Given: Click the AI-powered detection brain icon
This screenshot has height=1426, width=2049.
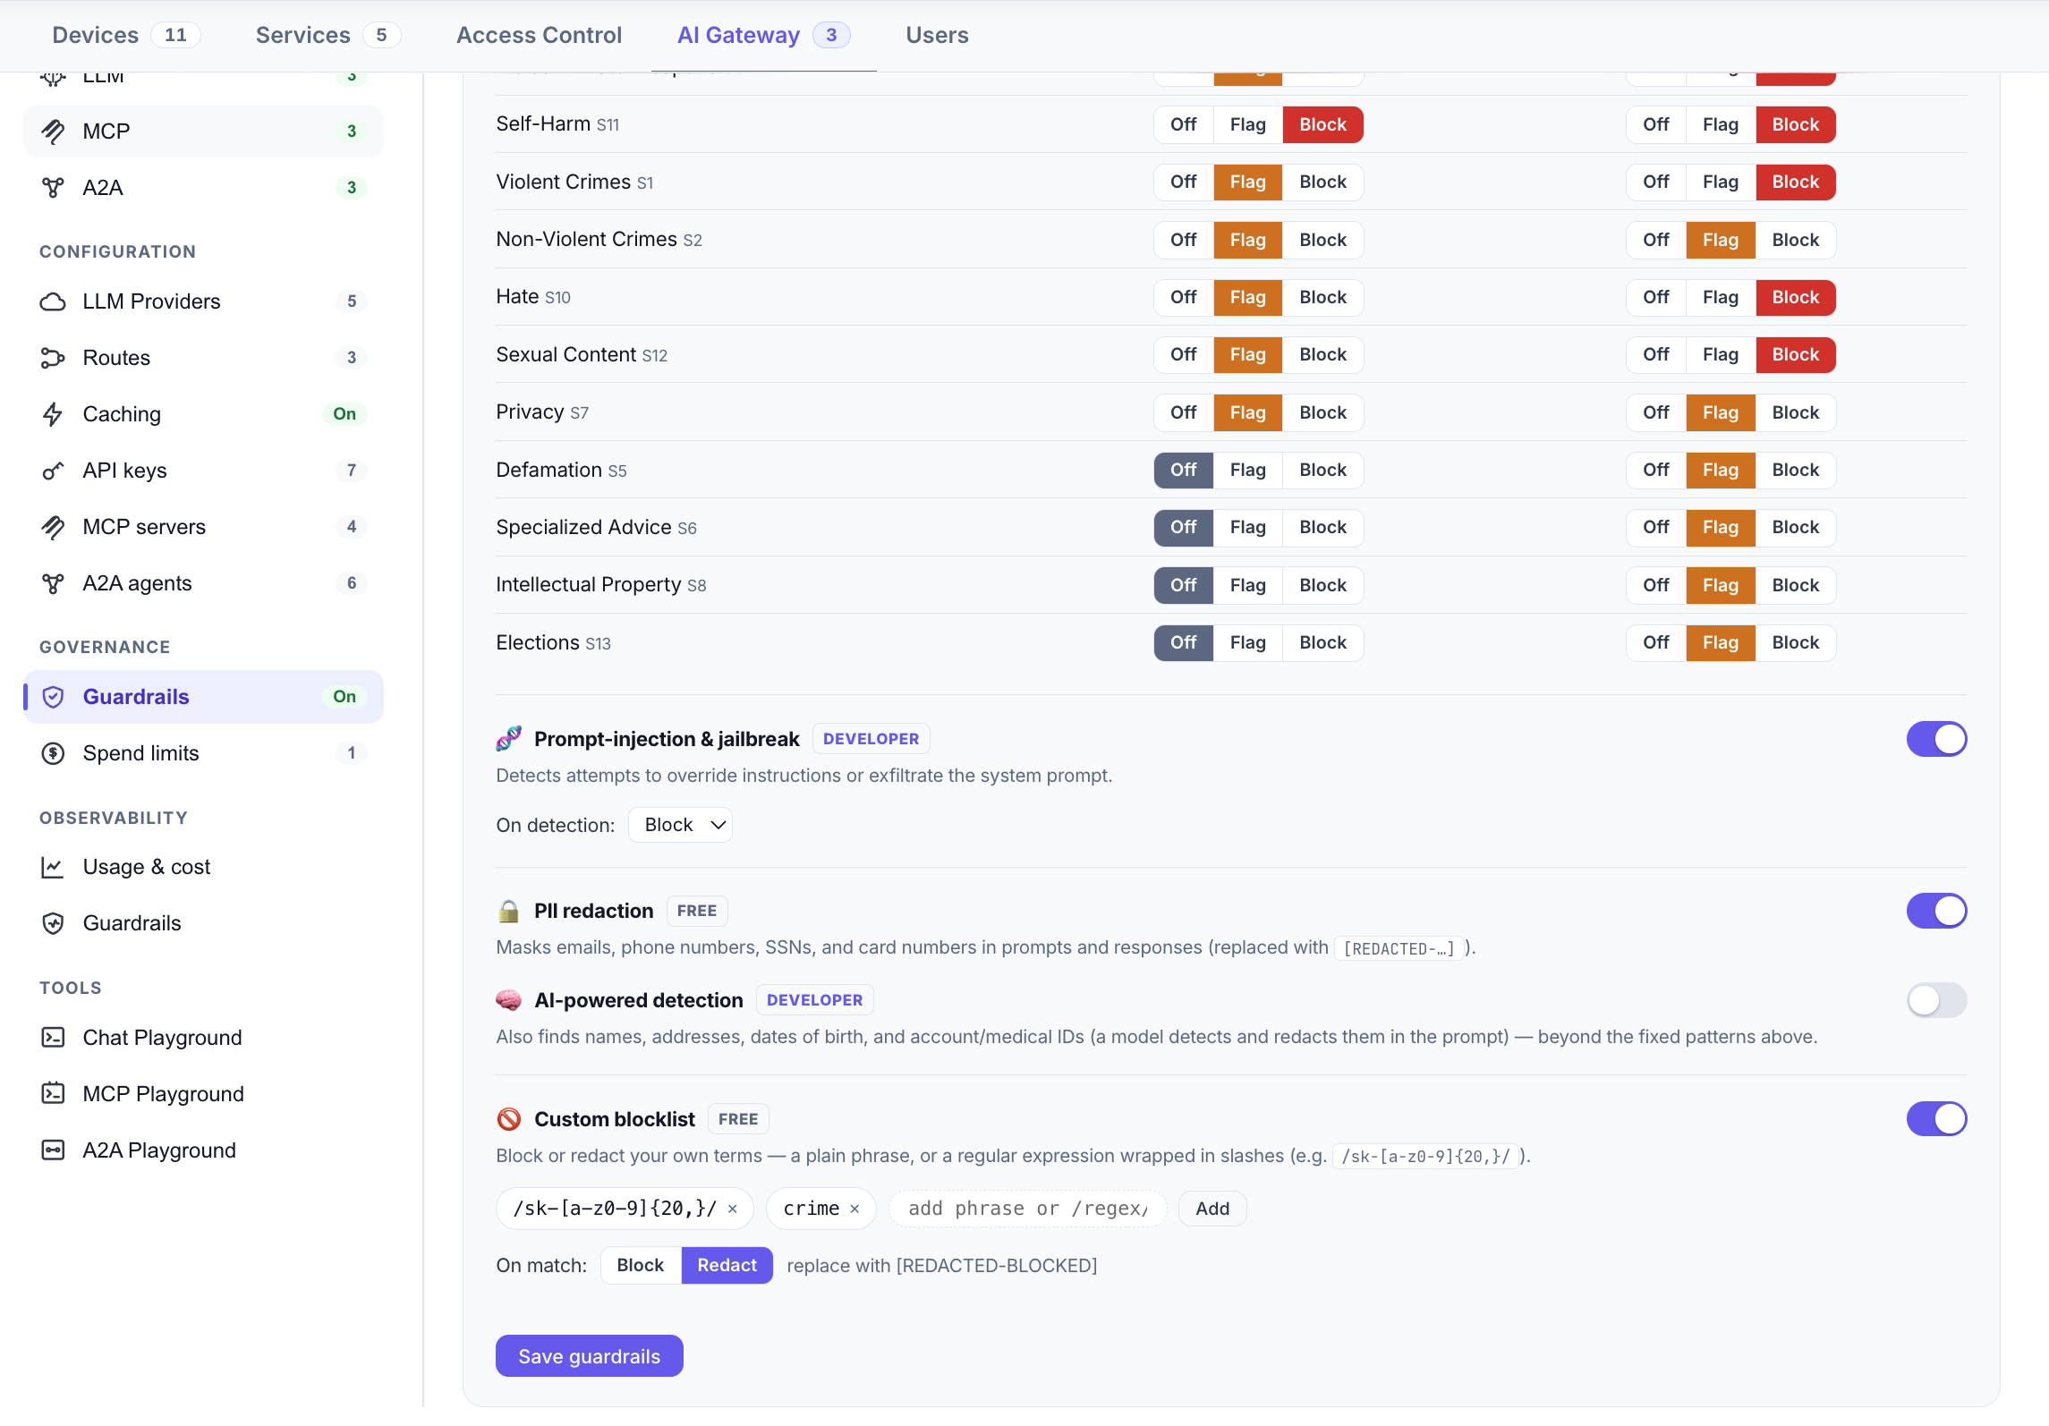Looking at the screenshot, I should [x=509, y=1000].
